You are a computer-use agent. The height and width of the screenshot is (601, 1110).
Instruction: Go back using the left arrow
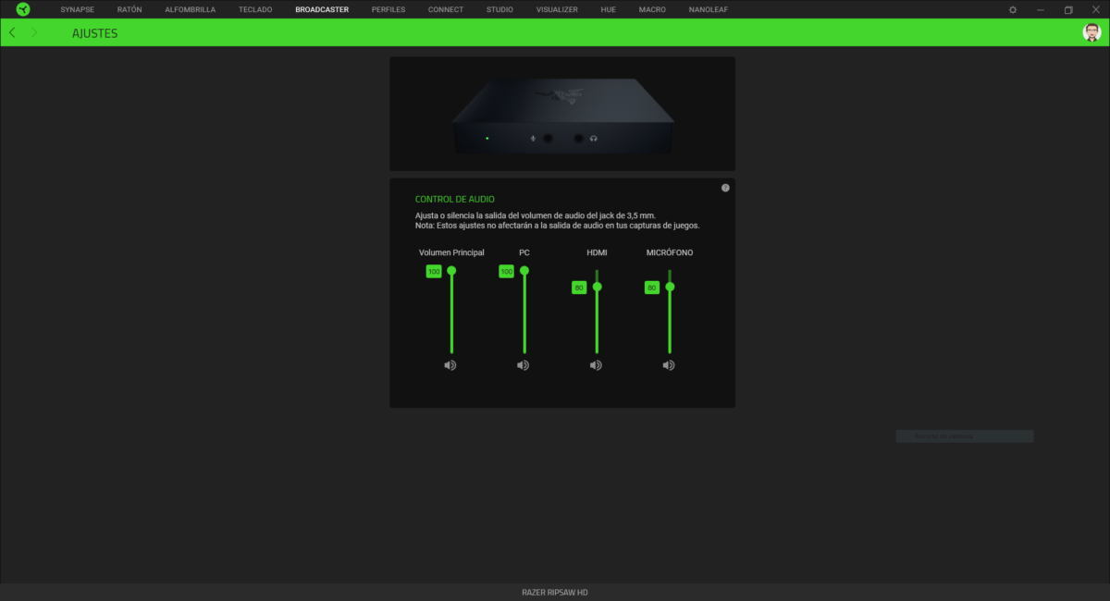pyautogui.click(x=12, y=32)
